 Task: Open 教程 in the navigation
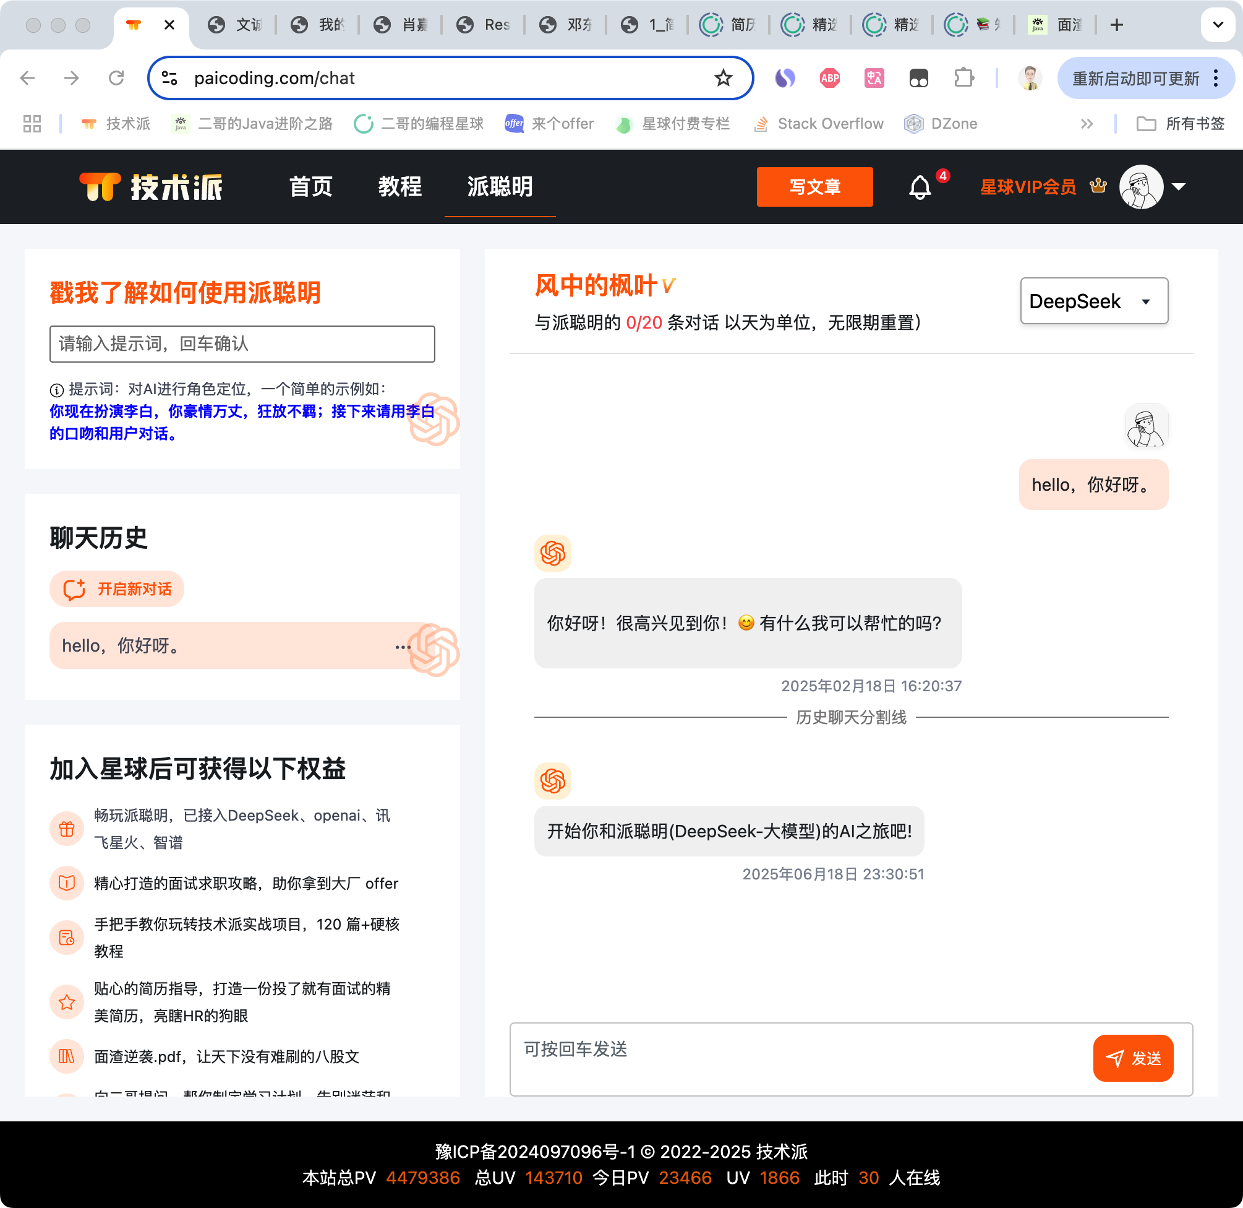click(400, 187)
